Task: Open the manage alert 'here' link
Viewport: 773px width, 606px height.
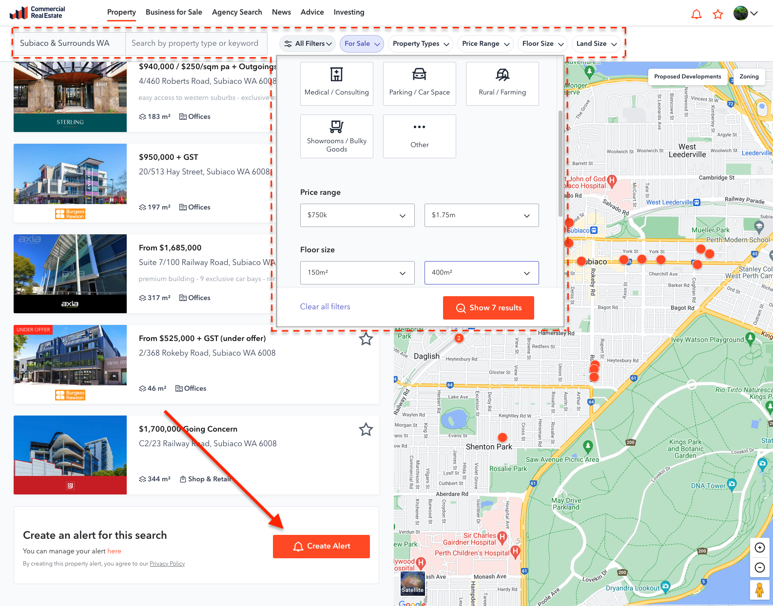Action: pyautogui.click(x=115, y=551)
